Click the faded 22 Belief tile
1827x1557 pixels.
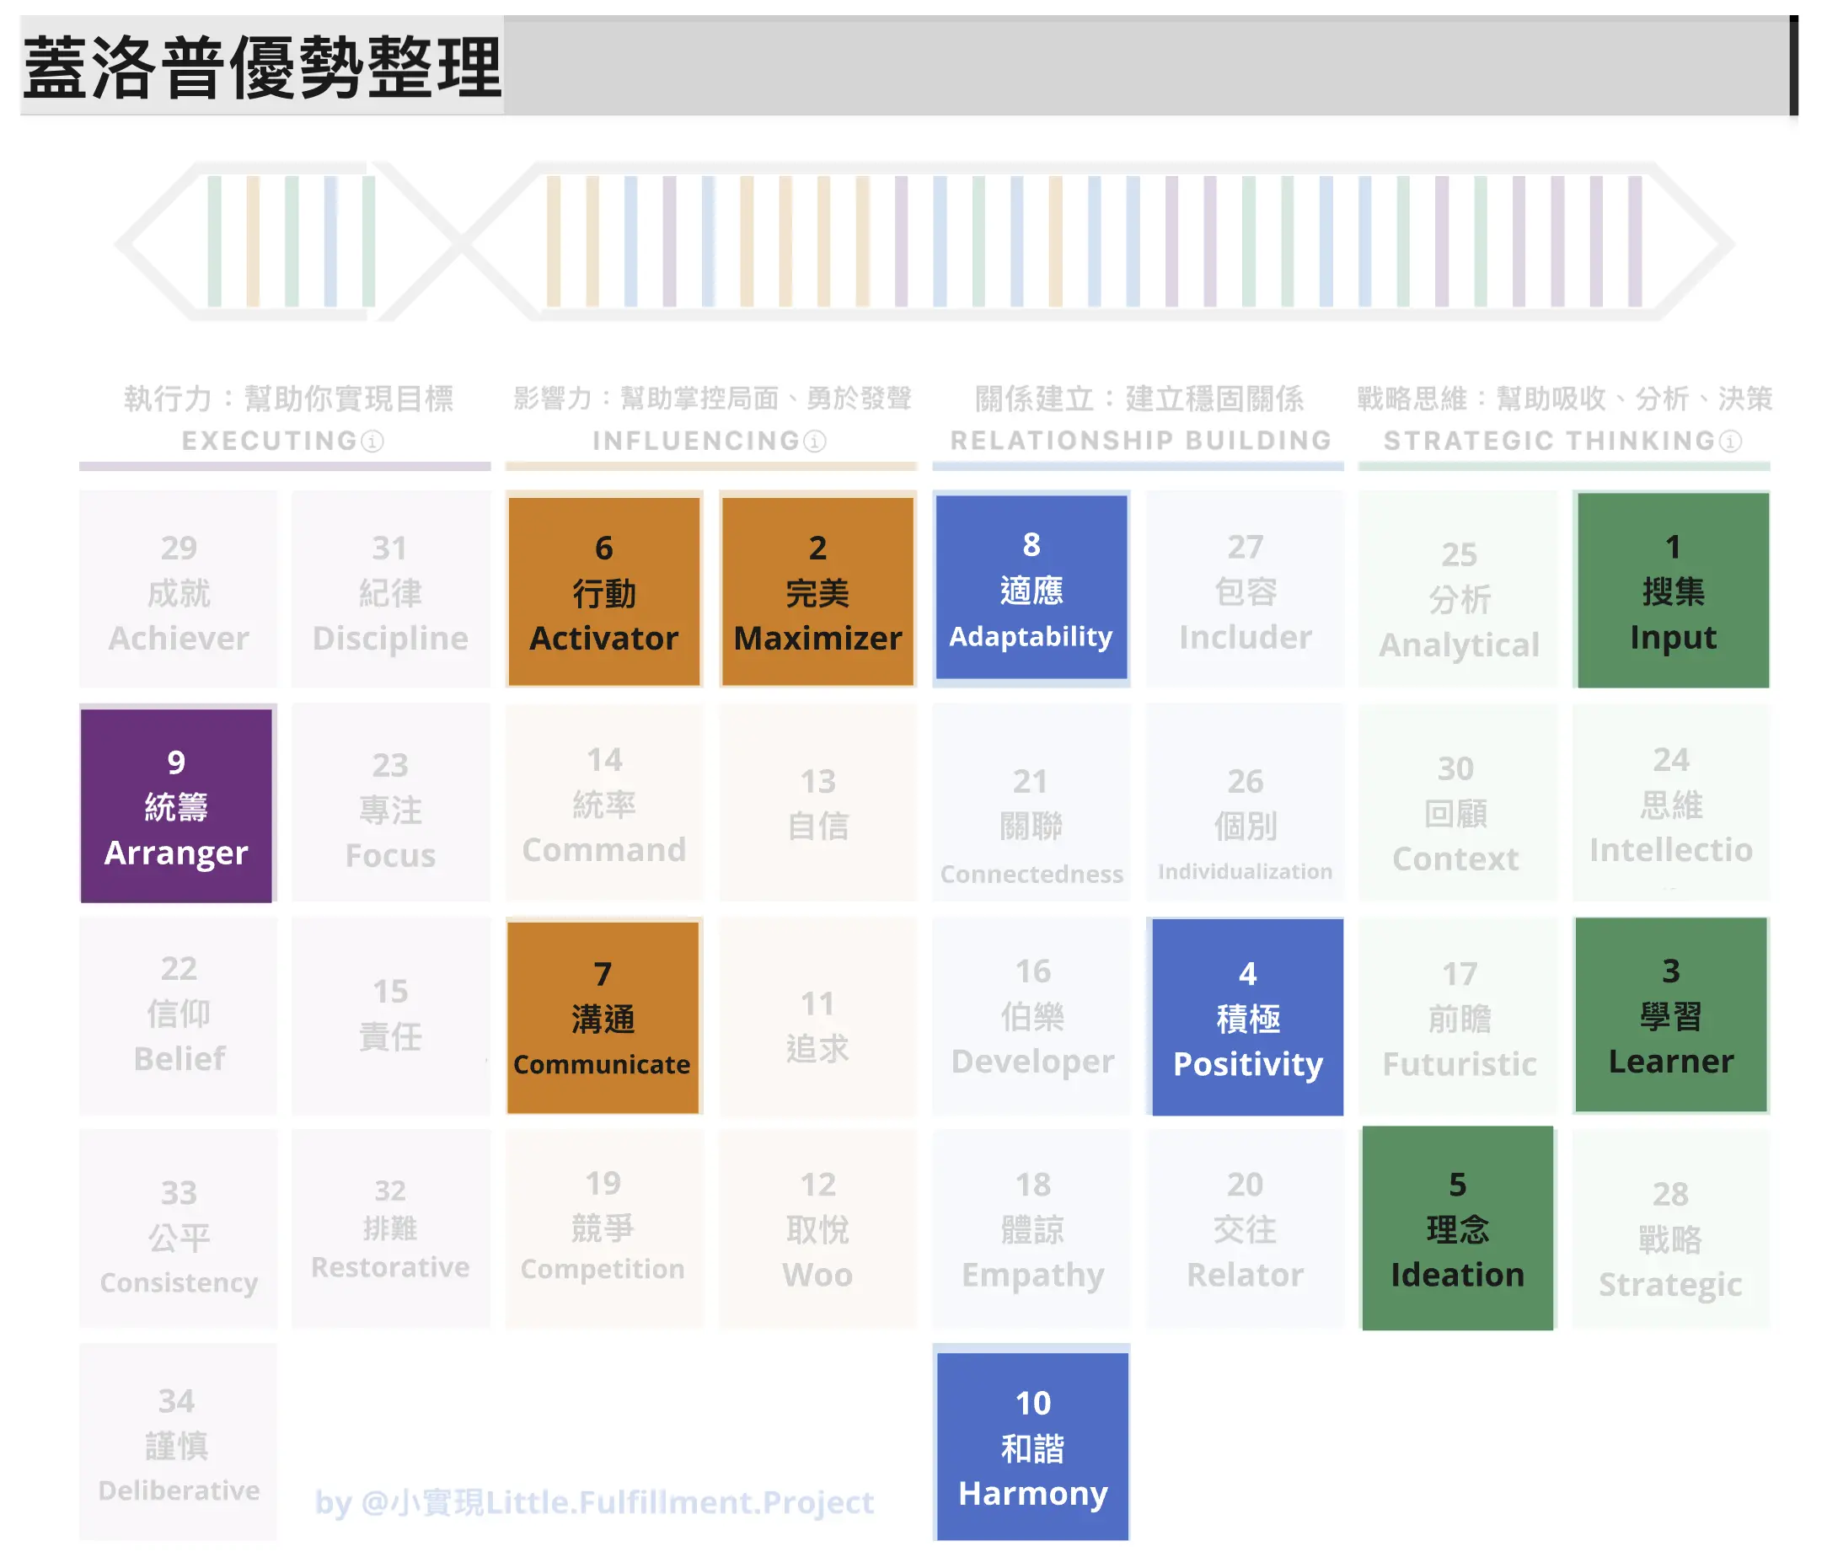tap(178, 1015)
